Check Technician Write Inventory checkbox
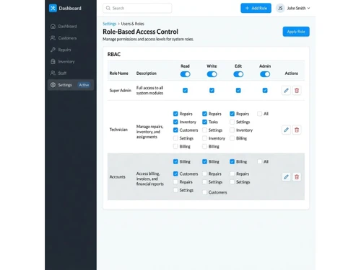This screenshot has height=270, width=361. (x=204, y=138)
